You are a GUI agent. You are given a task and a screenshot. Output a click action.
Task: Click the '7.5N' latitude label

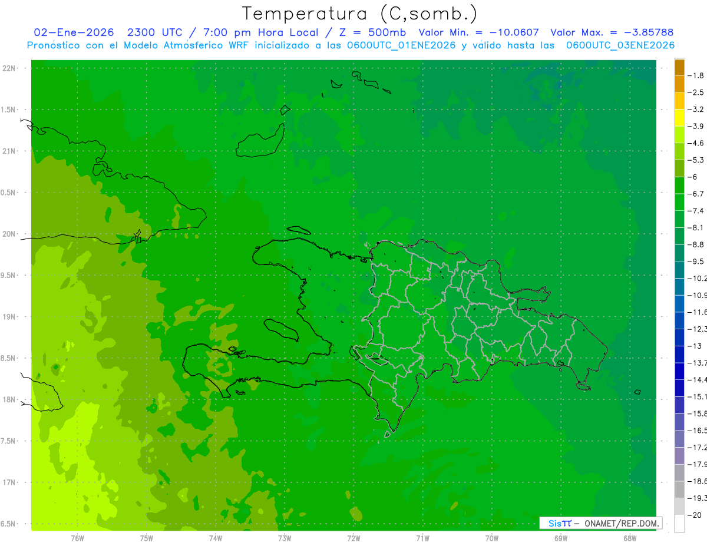9,441
